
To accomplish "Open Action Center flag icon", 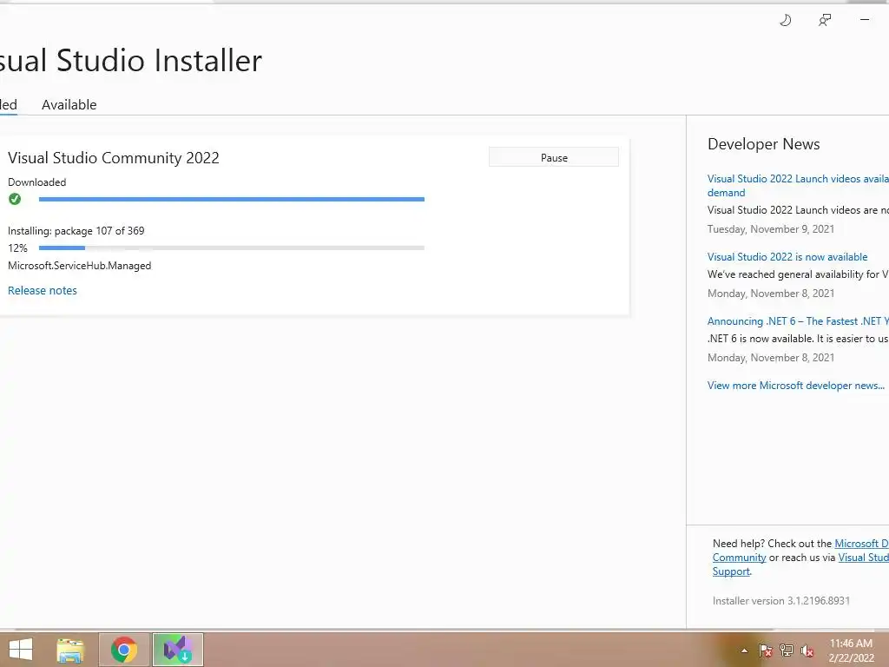I will point(766,650).
